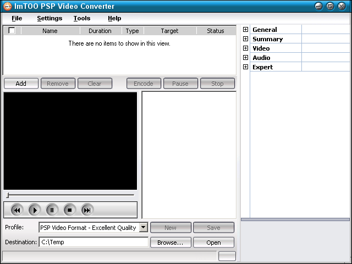Viewport: 352px width, 264px height.
Task: Pause the video preview playback
Action: [52, 210]
